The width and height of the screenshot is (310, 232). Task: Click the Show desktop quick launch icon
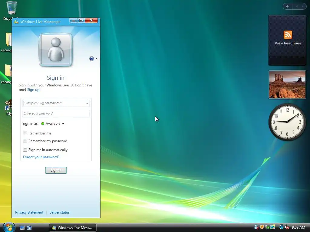pos(22,228)
